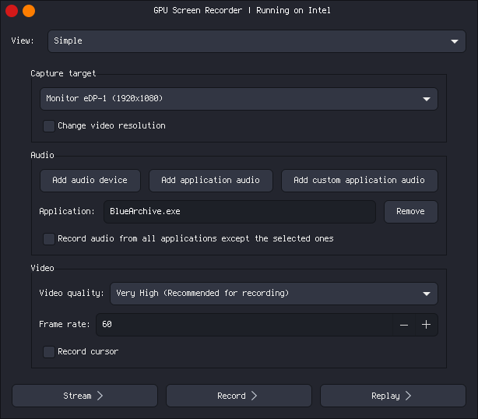This screenshot has height=419, width=478.
Task: Click the orange minimize window button
Action: point(29,11)
